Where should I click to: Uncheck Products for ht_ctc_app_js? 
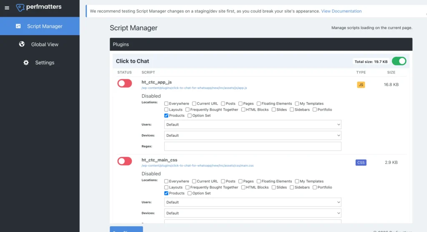point(166,116)
